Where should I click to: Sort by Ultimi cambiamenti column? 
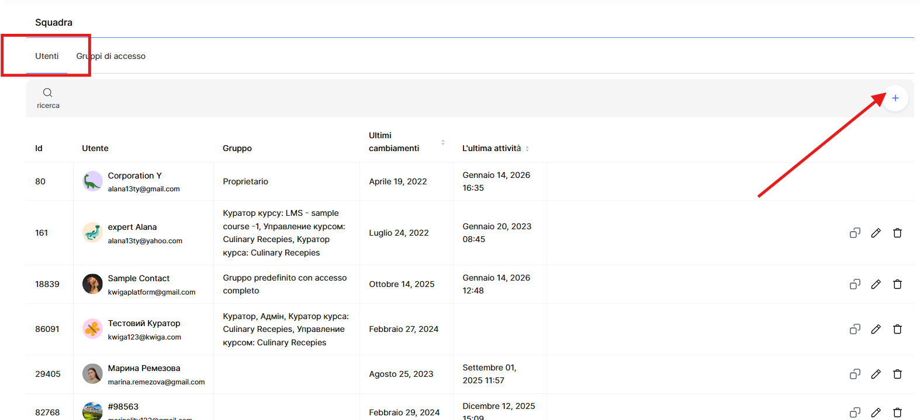[x=442, y=142]
